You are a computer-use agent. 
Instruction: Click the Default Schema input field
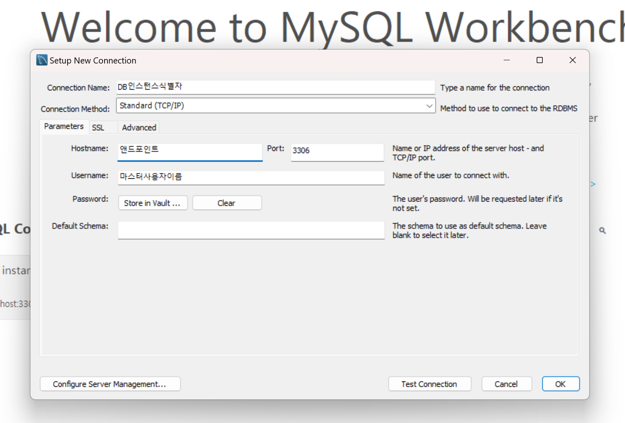251,230
